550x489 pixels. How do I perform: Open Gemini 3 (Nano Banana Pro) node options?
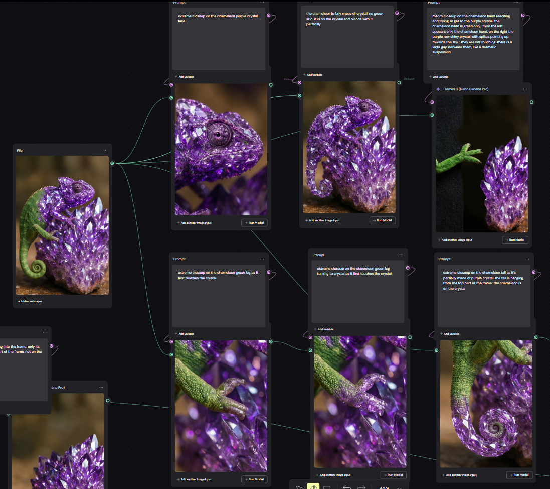click(525, 89)
